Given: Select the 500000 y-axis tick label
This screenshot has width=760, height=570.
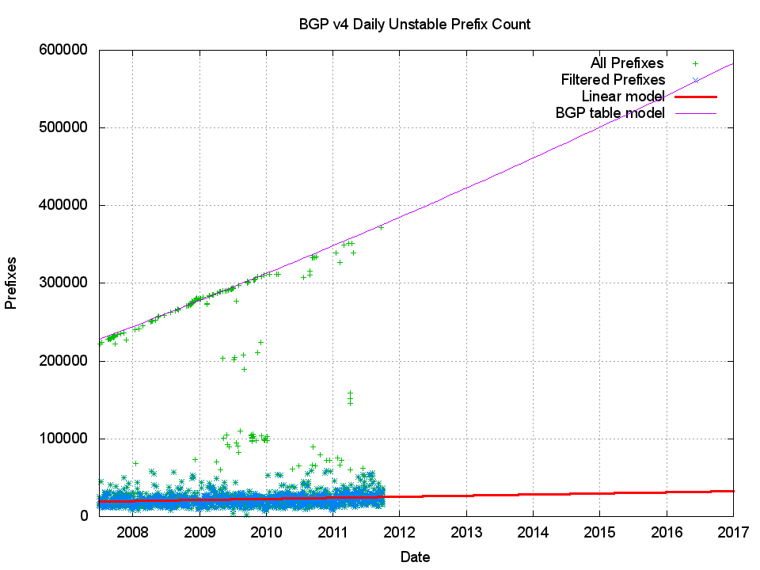Looking at the screenshot, I should tap(66, 127).
